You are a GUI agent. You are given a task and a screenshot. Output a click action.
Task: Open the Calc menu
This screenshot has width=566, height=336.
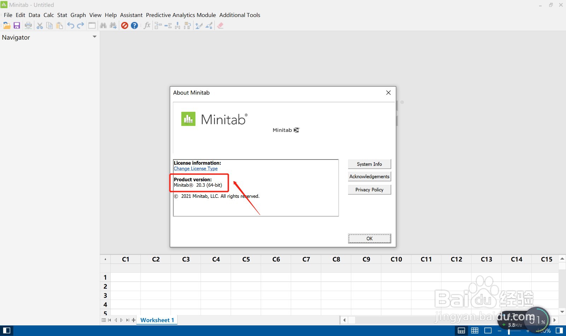click(x=49, y=15)
